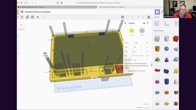Screen dimensions: 196x110
Task: Pick the striped Cylinder hole shape
Action: 167,38
